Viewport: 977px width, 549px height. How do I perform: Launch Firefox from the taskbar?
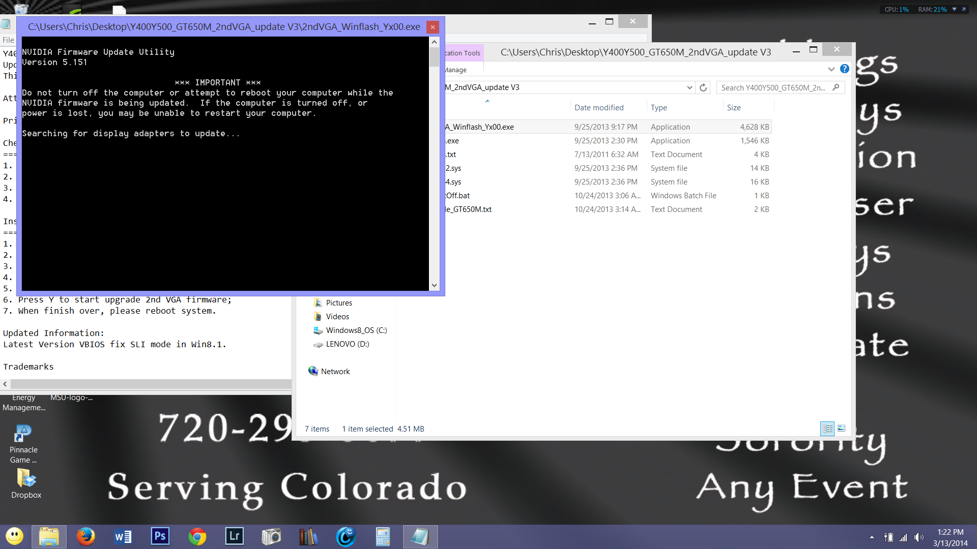(x=85, y=536)
